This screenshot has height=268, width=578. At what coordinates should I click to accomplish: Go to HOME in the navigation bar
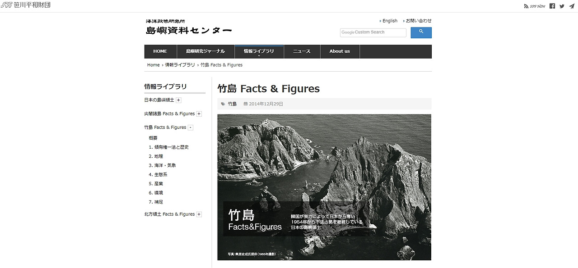tap(160, 51)
